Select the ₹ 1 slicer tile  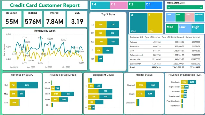tap(154, 5)
